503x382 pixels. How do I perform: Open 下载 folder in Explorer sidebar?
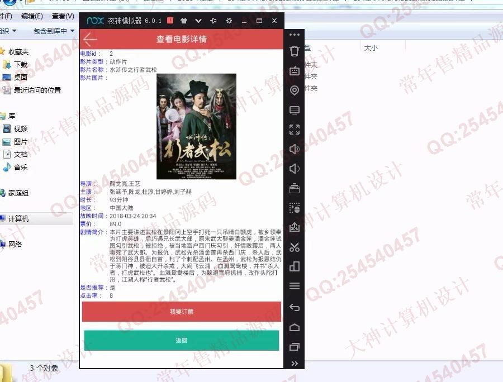coord(21,64)
